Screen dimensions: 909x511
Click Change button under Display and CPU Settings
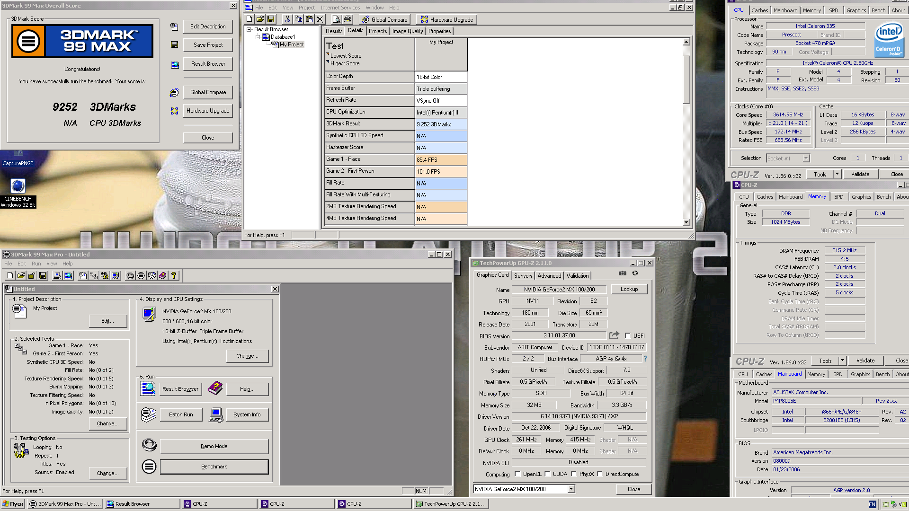point(247,356)
